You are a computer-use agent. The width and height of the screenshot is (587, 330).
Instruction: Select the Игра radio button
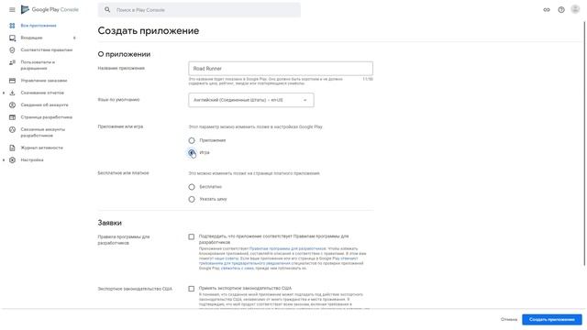(x=192, y=153)
